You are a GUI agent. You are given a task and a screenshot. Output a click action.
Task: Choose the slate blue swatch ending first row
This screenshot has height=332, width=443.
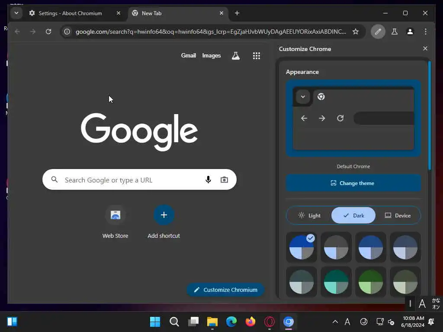tap(405, 247)
